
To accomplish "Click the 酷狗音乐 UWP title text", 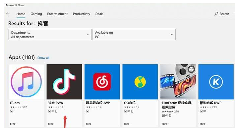I will click(210, 103).
